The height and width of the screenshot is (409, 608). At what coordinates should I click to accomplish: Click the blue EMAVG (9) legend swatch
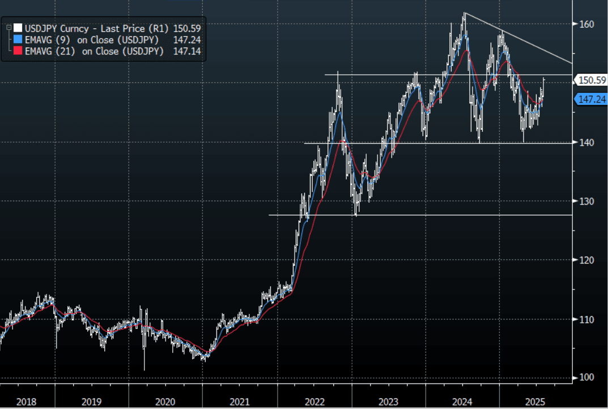point(18,40)
